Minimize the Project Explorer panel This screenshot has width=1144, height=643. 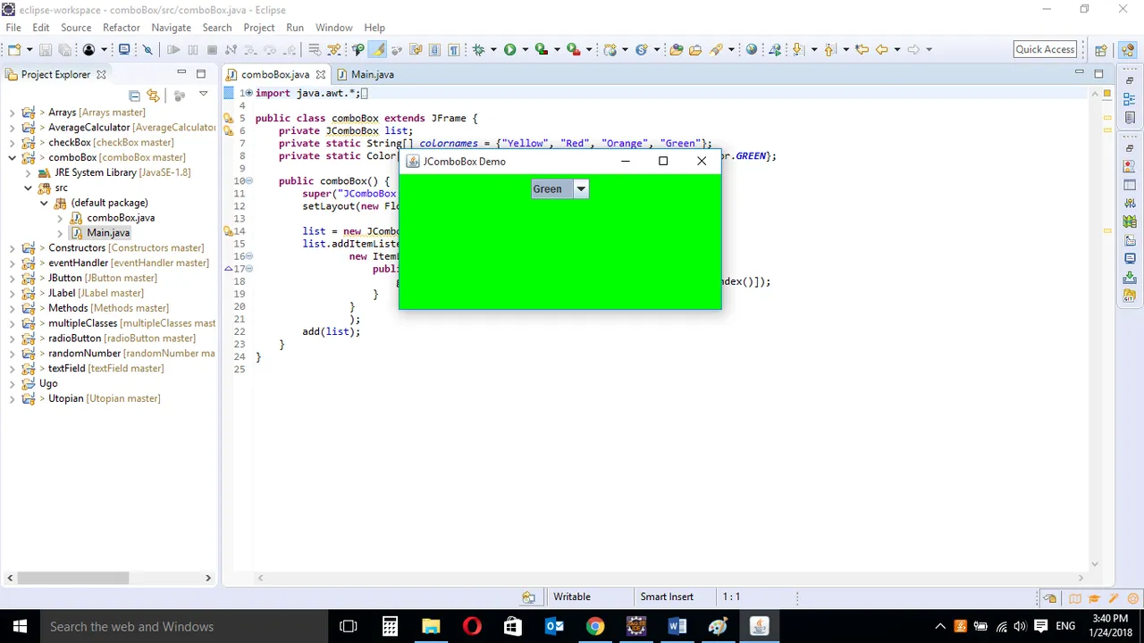[181, 73]
